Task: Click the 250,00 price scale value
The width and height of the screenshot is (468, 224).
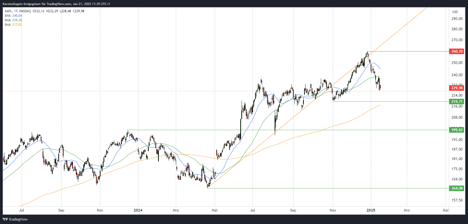Action: click(457, 63)
